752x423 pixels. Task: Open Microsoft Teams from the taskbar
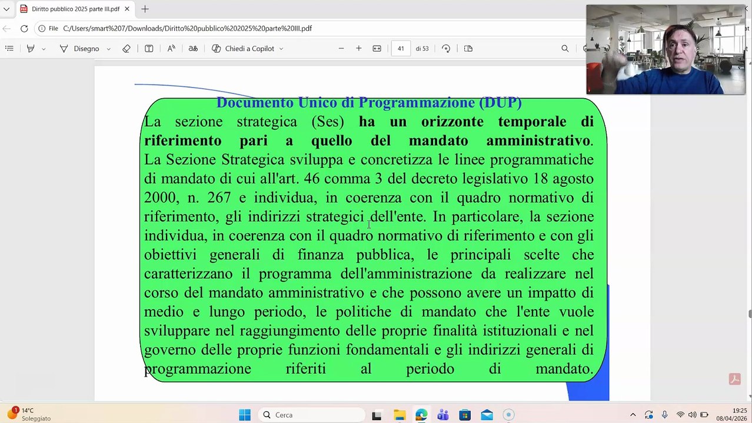(x=442, y=415)
